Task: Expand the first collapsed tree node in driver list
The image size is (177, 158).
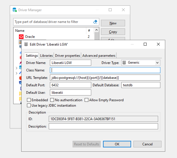Action: coord(16,68)
